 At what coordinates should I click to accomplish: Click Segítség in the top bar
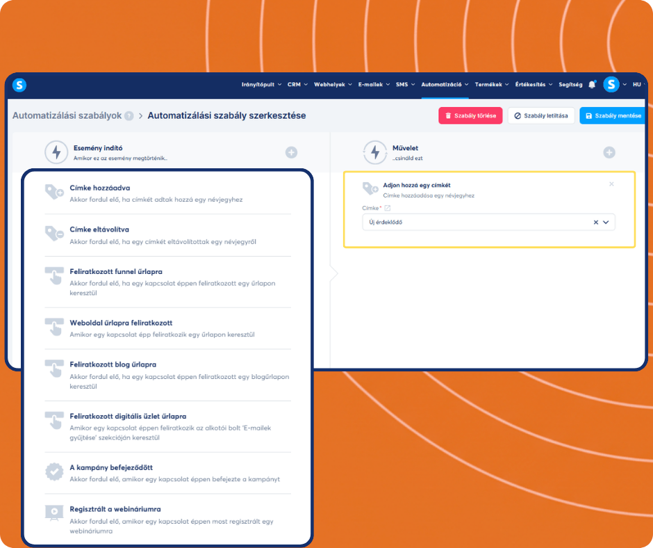[570, 85]
